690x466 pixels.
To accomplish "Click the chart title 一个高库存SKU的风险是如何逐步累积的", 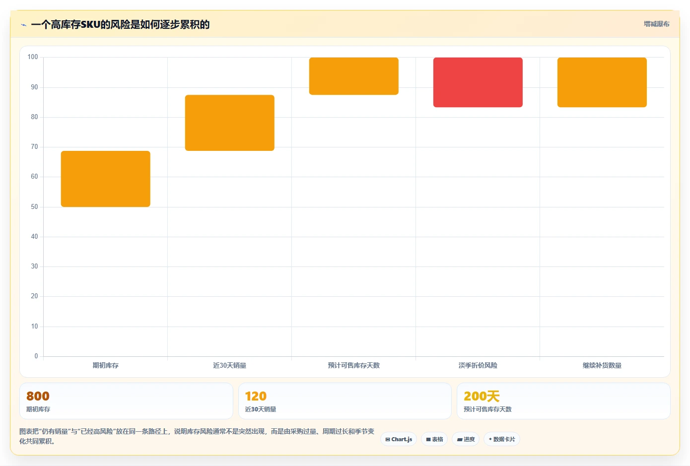I will point(120,24).
